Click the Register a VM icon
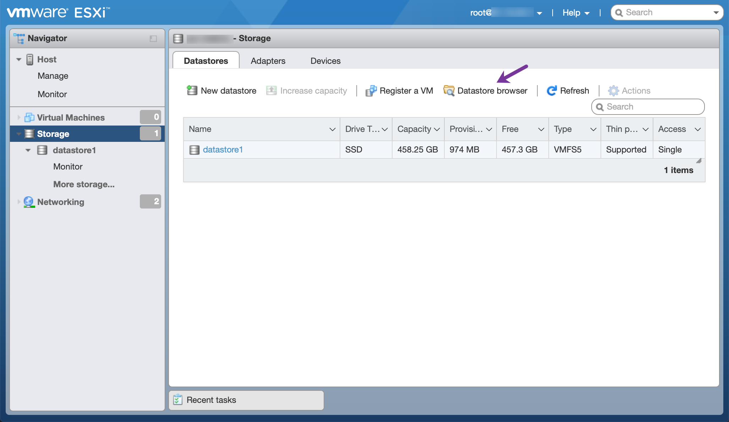Viewport: 729px width, 422px height. 371,91
